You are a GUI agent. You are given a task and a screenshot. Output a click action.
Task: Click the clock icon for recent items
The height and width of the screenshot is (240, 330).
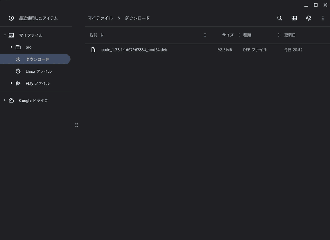tap(12, 18)
